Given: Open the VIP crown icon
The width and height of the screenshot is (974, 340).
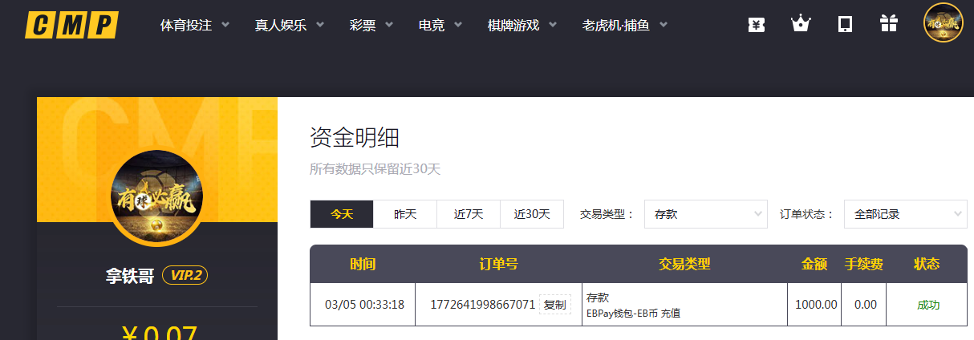Looking at the screenshot, I should pyautogui.click(x=801, y=24).
